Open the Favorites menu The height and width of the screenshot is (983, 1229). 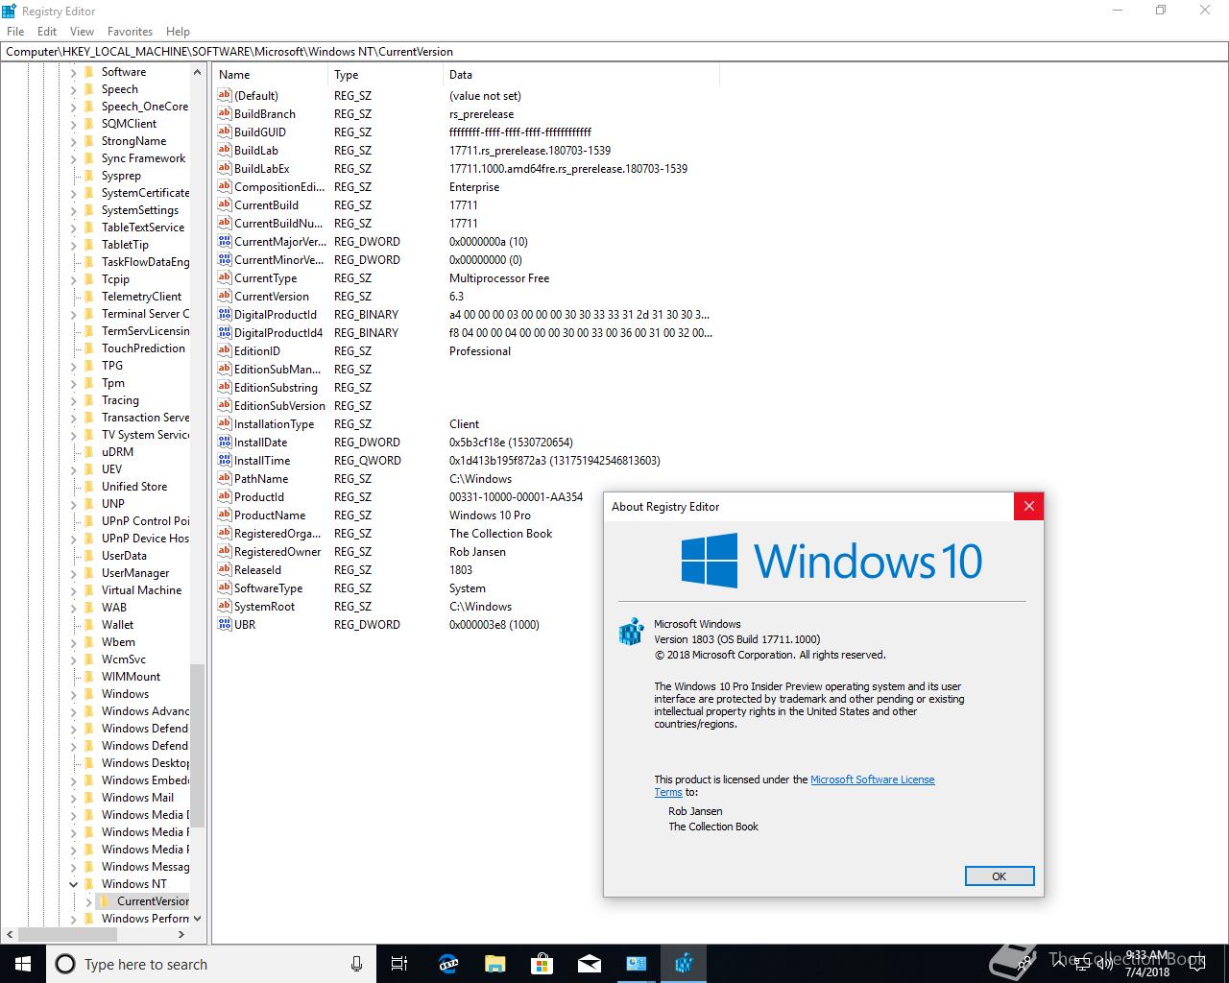tap(130, 32)
